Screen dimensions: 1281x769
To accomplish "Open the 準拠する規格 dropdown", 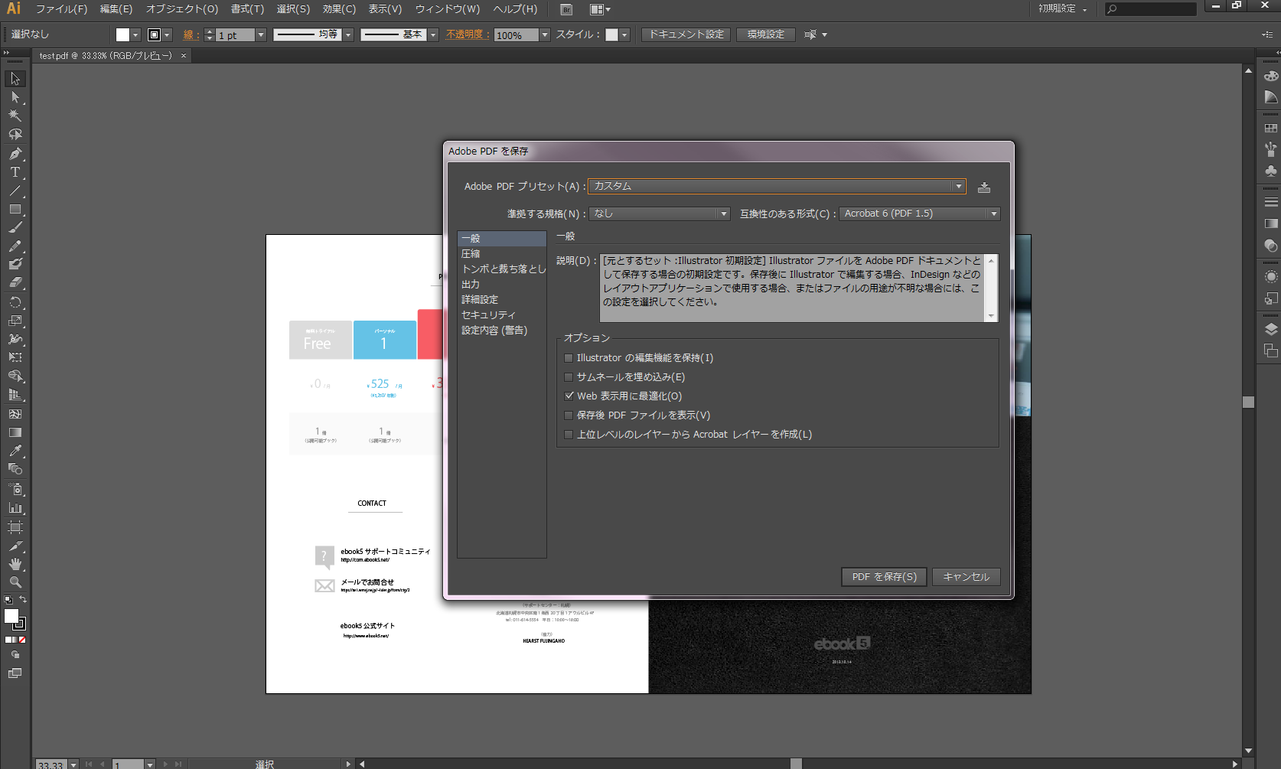I will 660,214.
